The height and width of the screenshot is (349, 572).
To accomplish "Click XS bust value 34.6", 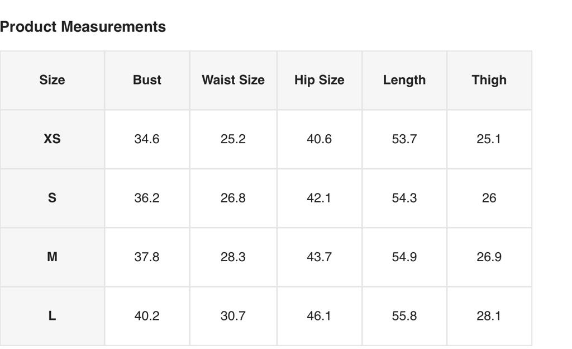I will (146, 139).
